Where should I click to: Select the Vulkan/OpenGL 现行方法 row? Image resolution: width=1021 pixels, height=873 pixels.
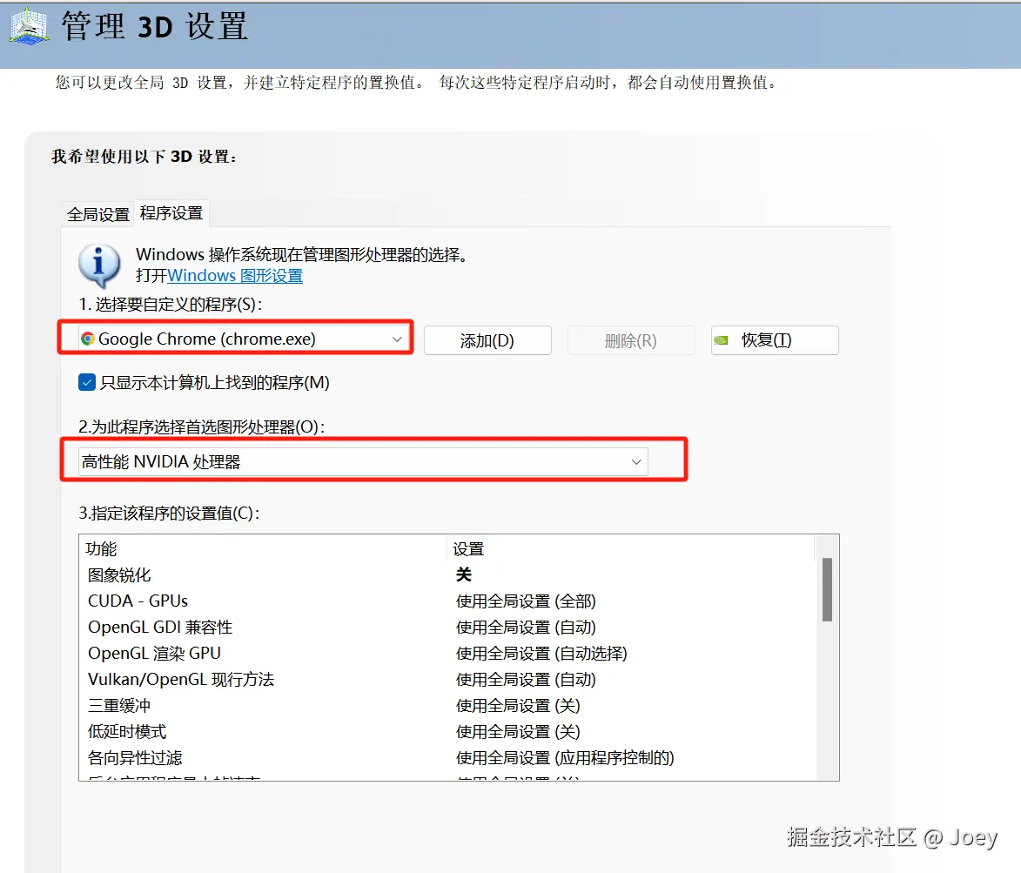coord(447,679)
